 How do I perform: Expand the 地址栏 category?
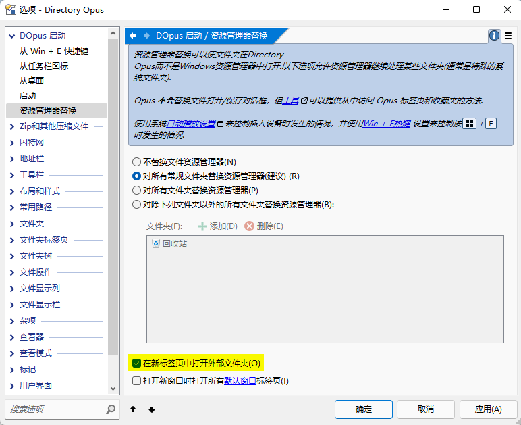click(x=12, y=159)
